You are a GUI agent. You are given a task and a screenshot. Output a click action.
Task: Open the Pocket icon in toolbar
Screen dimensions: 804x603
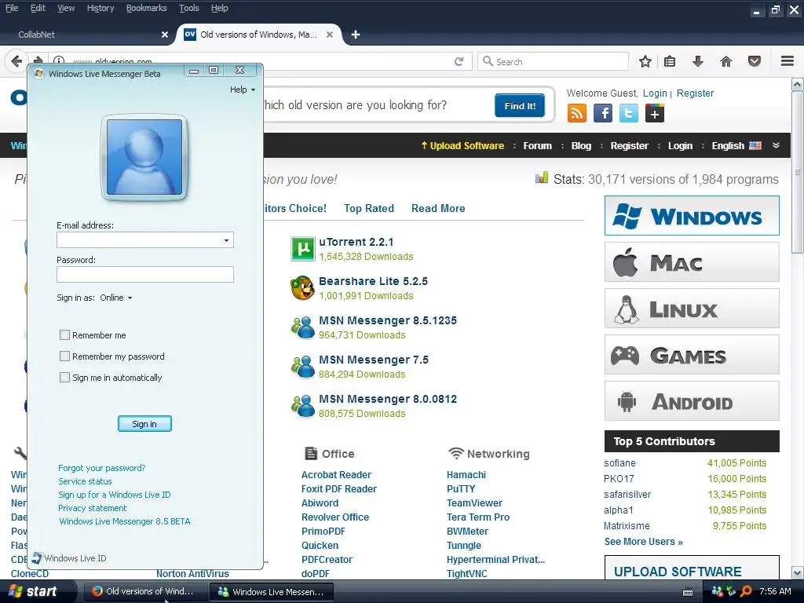755,61
